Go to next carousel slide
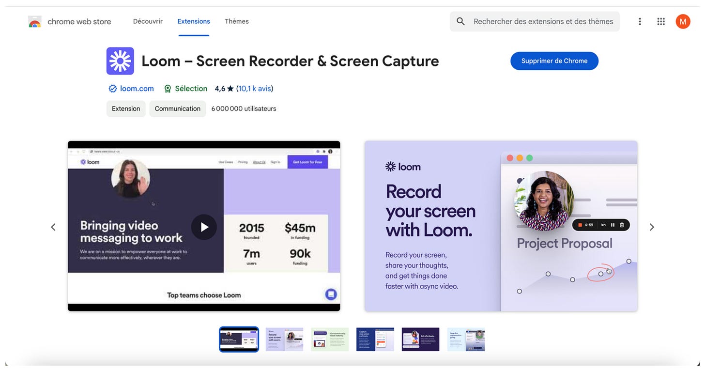The width and height of the screenshot is (705, 371). click(652, 227)
